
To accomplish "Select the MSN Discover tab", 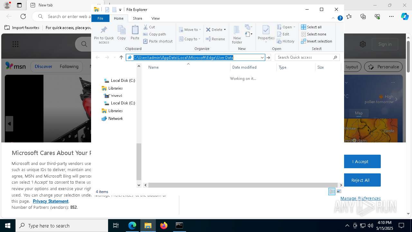I will (x=43, y=66).
